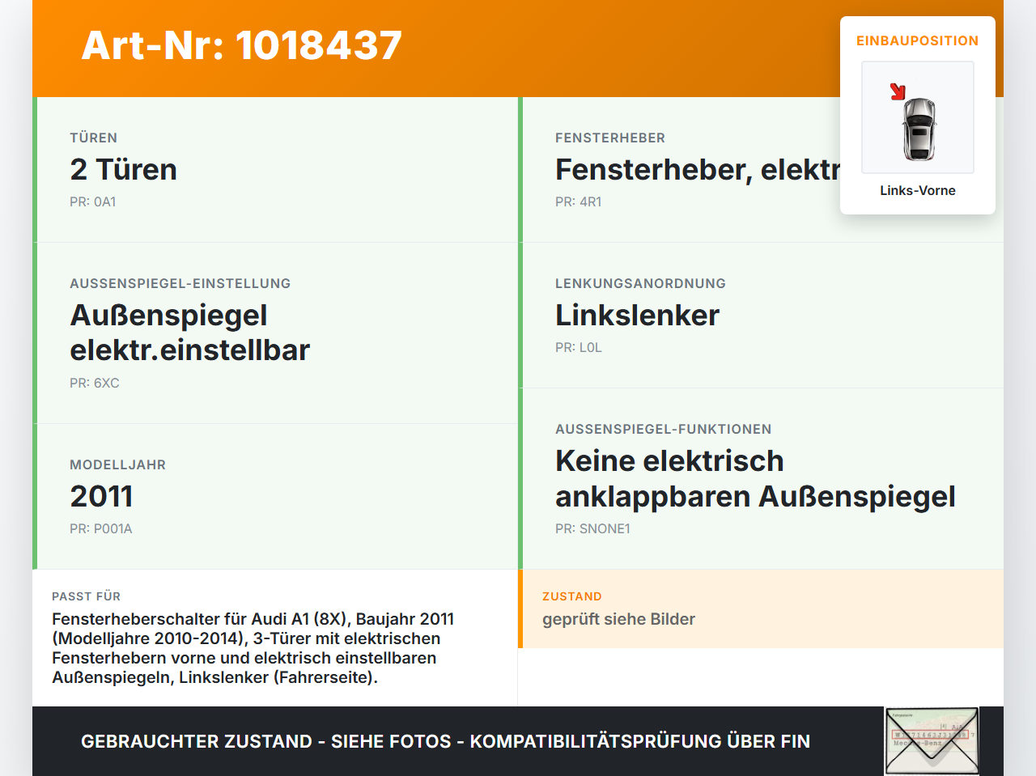Click the MODELLJAHR label
Viewport: 1036px width, 776px height.
(x=118, y=464)
